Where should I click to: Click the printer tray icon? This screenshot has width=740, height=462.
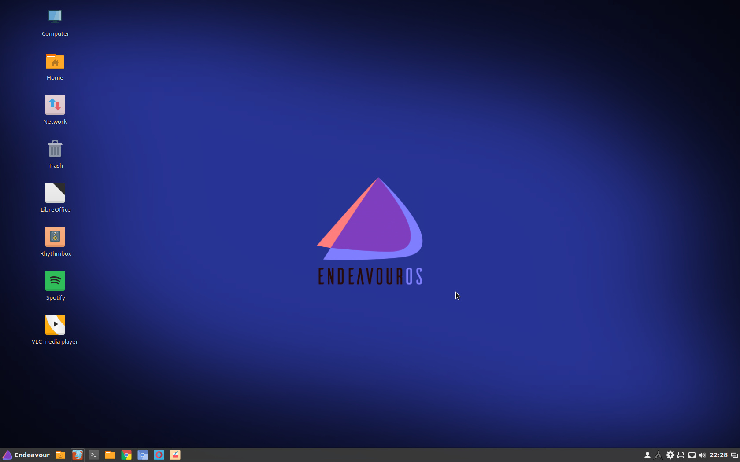[x=681, y=455]
